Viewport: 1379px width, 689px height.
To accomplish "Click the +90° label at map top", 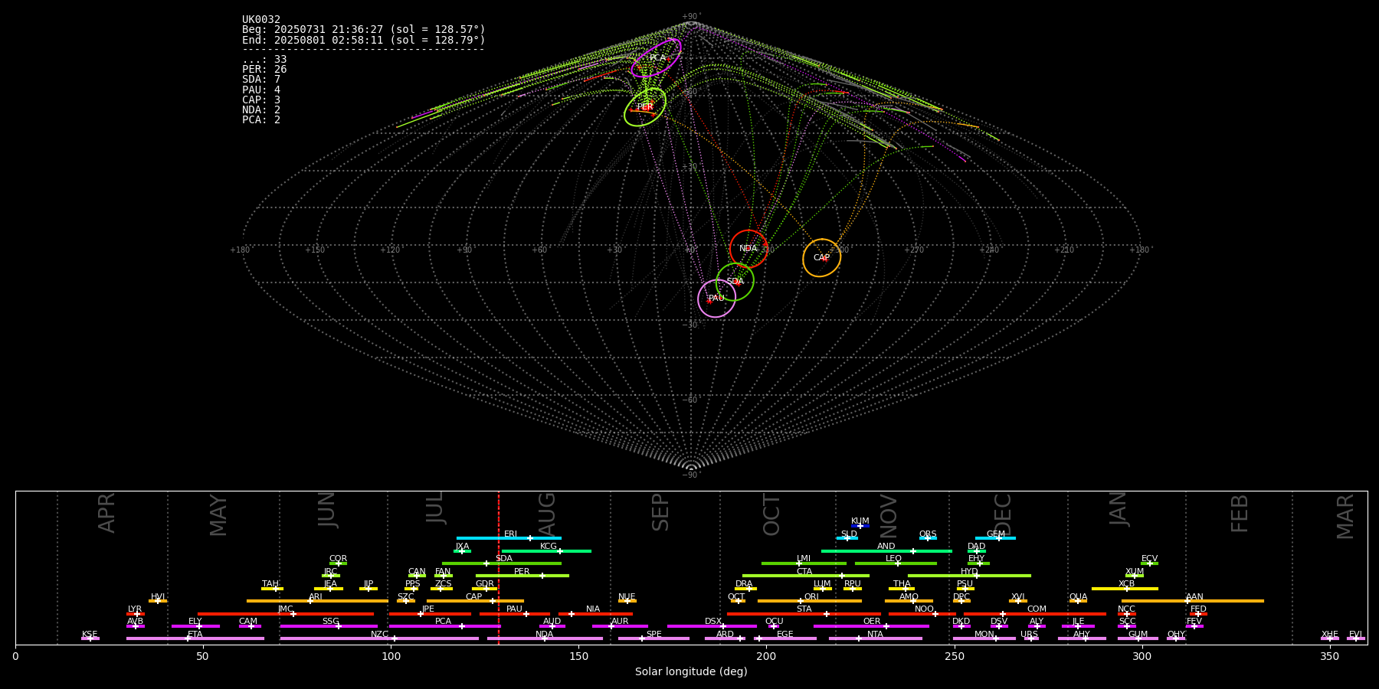I will pyautogui.click(x=691, y=17).
